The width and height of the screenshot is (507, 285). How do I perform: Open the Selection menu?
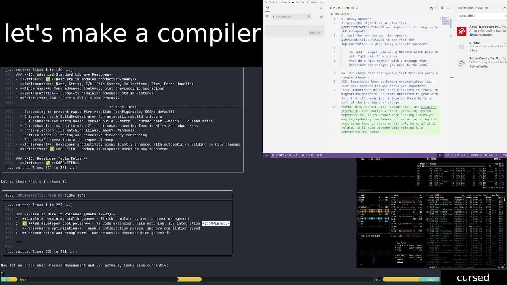point(281,2)
